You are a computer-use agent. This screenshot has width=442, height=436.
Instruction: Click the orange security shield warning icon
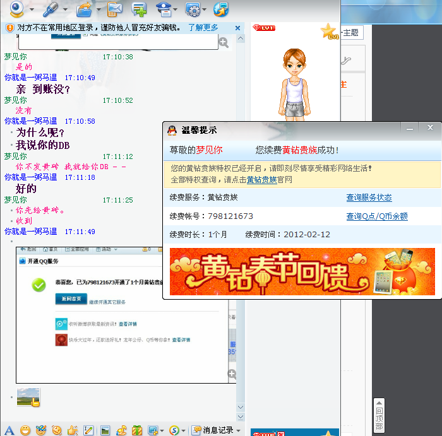10,28
